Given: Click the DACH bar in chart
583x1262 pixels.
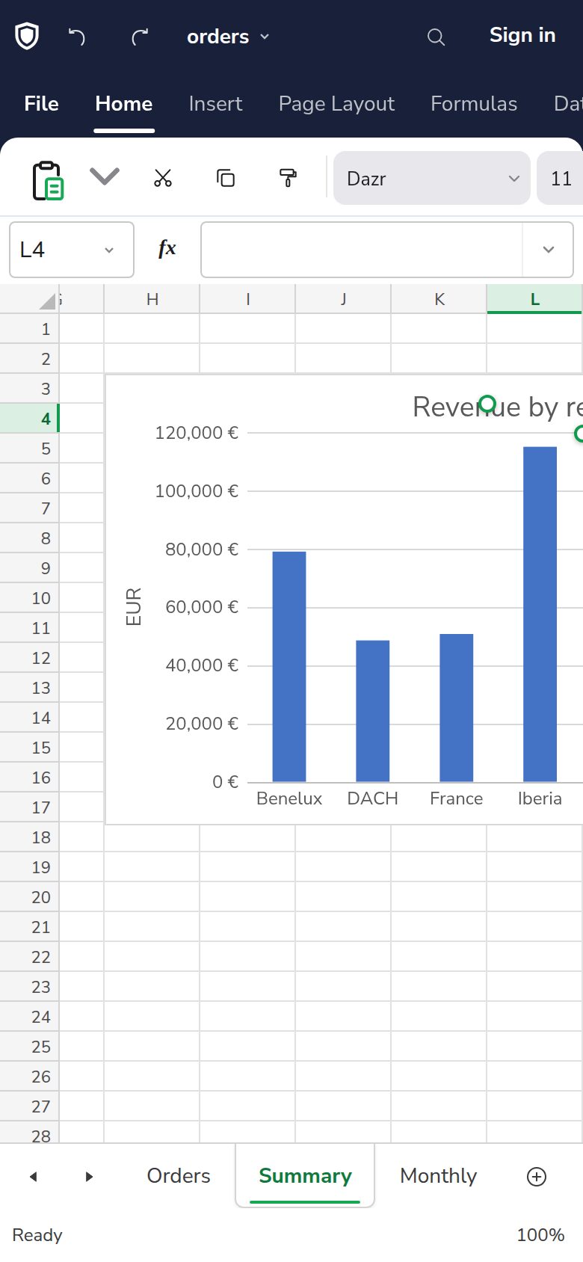Looking at the screenshot, I should tap(373, 711).
